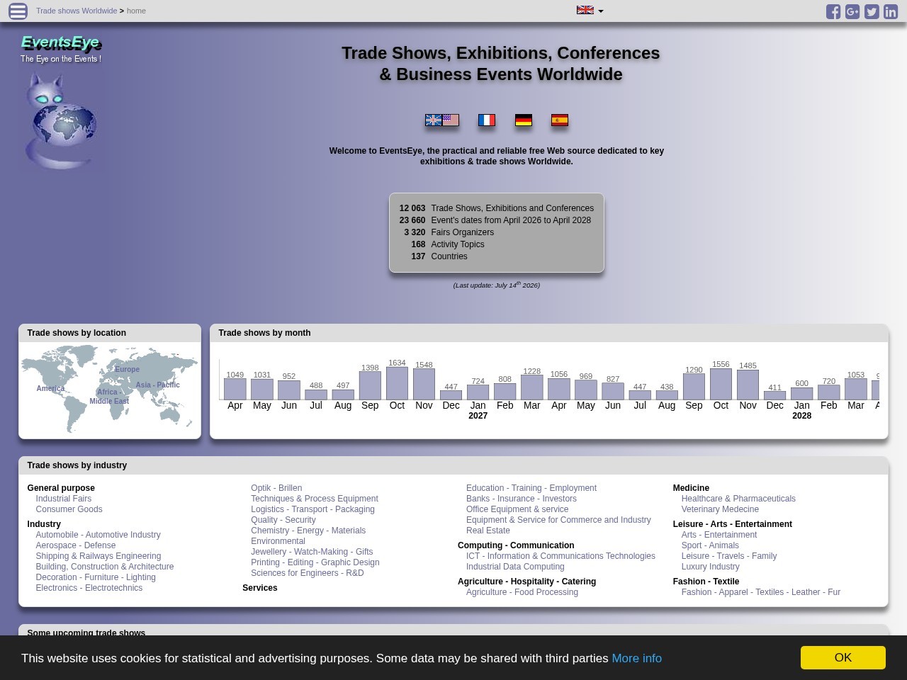Open the Twitter share icon

(x=872, y=11)
